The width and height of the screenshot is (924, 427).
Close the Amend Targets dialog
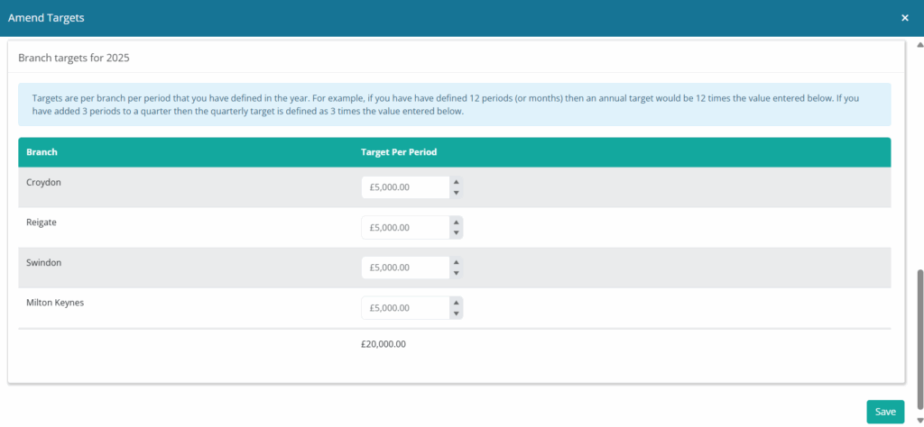tap(905, 18)
